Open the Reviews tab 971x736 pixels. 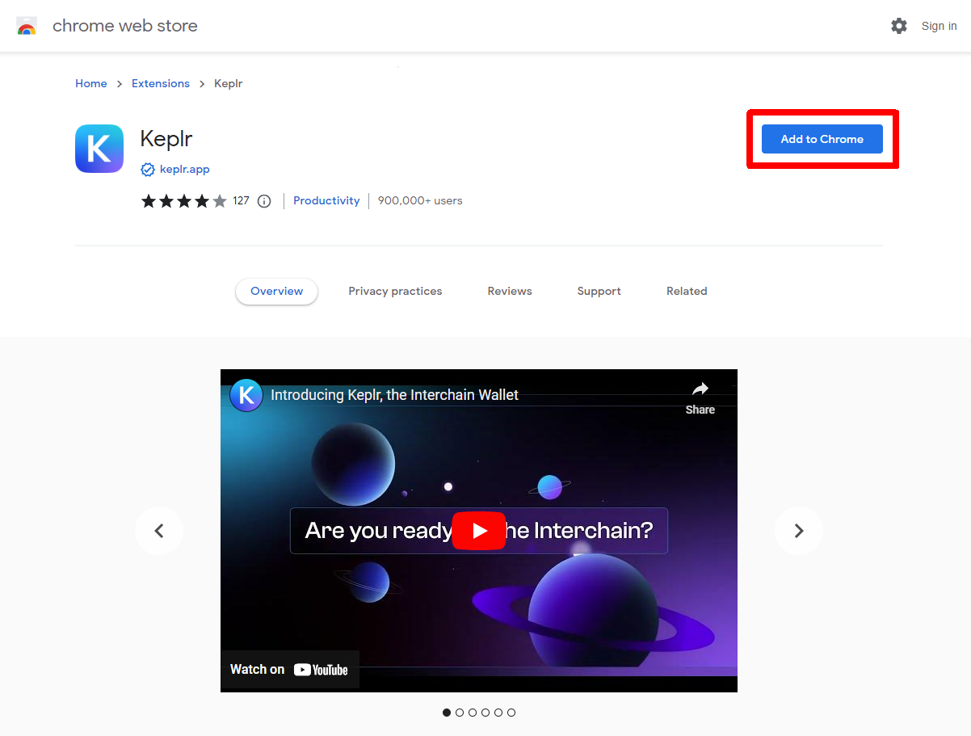pos(510,291)
